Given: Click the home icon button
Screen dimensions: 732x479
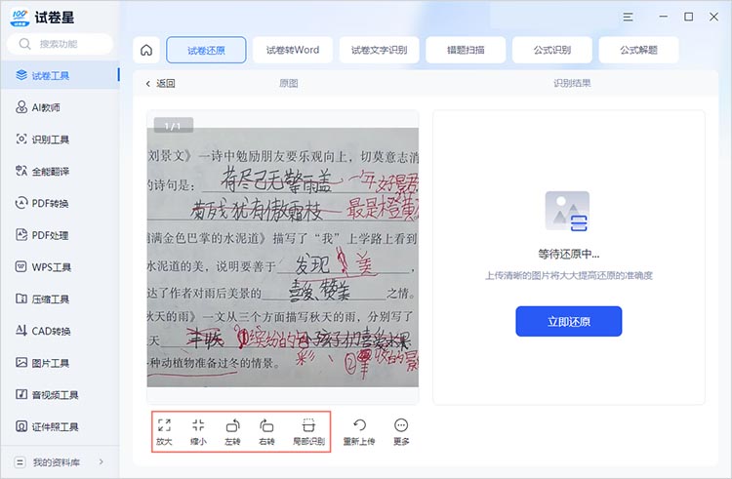Looking at the screenshot, I should (x=146, y=50).
